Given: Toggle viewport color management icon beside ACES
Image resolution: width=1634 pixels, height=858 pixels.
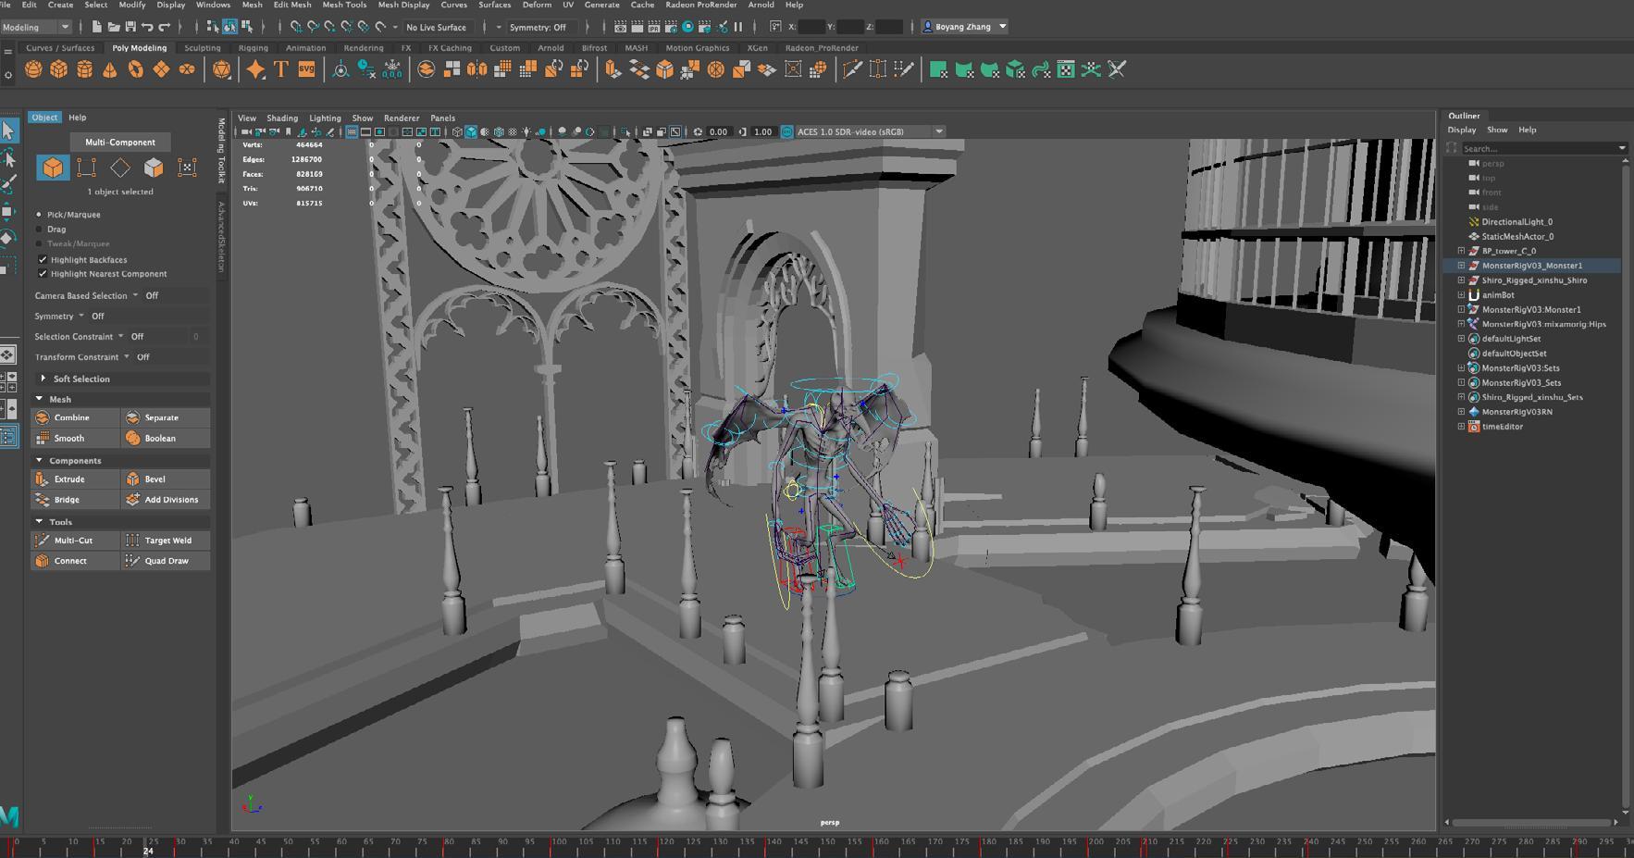Looking at the screenshot, I should [787, 132].
